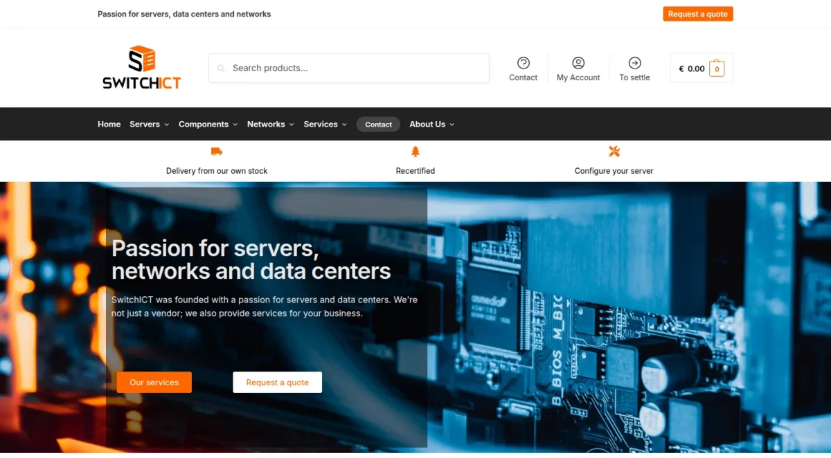Select the To settle arrow icon

point(634,61)
